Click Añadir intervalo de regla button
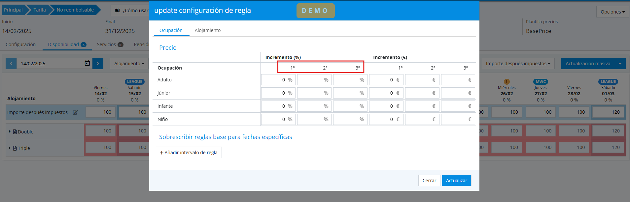The height and width of the screenshot is (202, 630). click(x=189, y=153)
